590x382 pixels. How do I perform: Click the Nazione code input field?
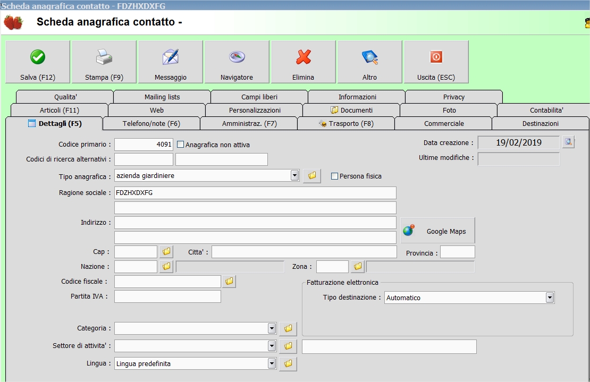tap(136, 267)
